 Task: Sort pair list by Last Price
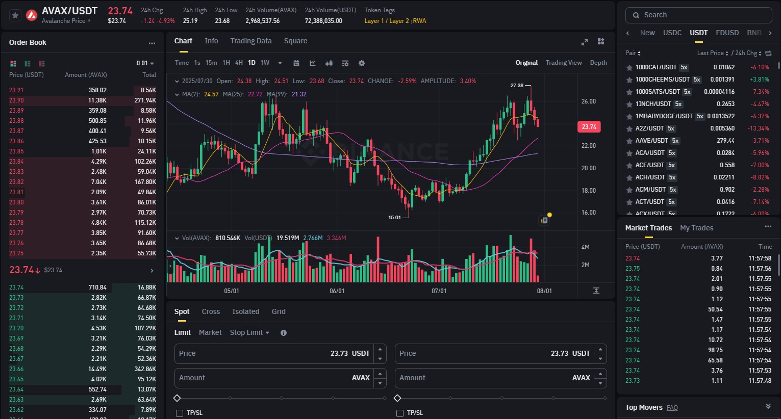point(713,53)
